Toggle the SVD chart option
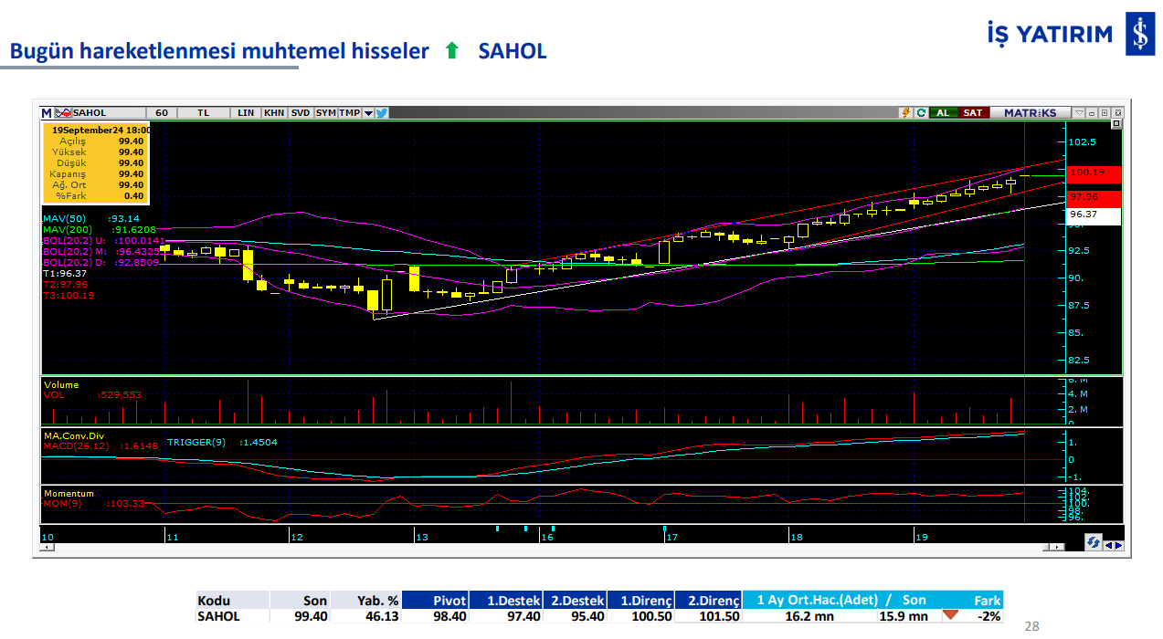Image resolution: width=1163 pixels, height=639 pixels. 300,113
